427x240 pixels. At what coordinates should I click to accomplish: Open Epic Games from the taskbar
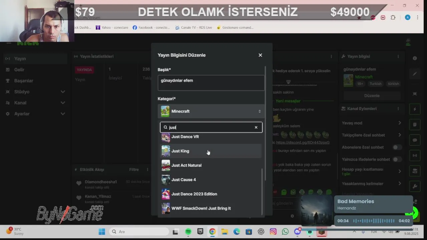[x=200, y=232]
